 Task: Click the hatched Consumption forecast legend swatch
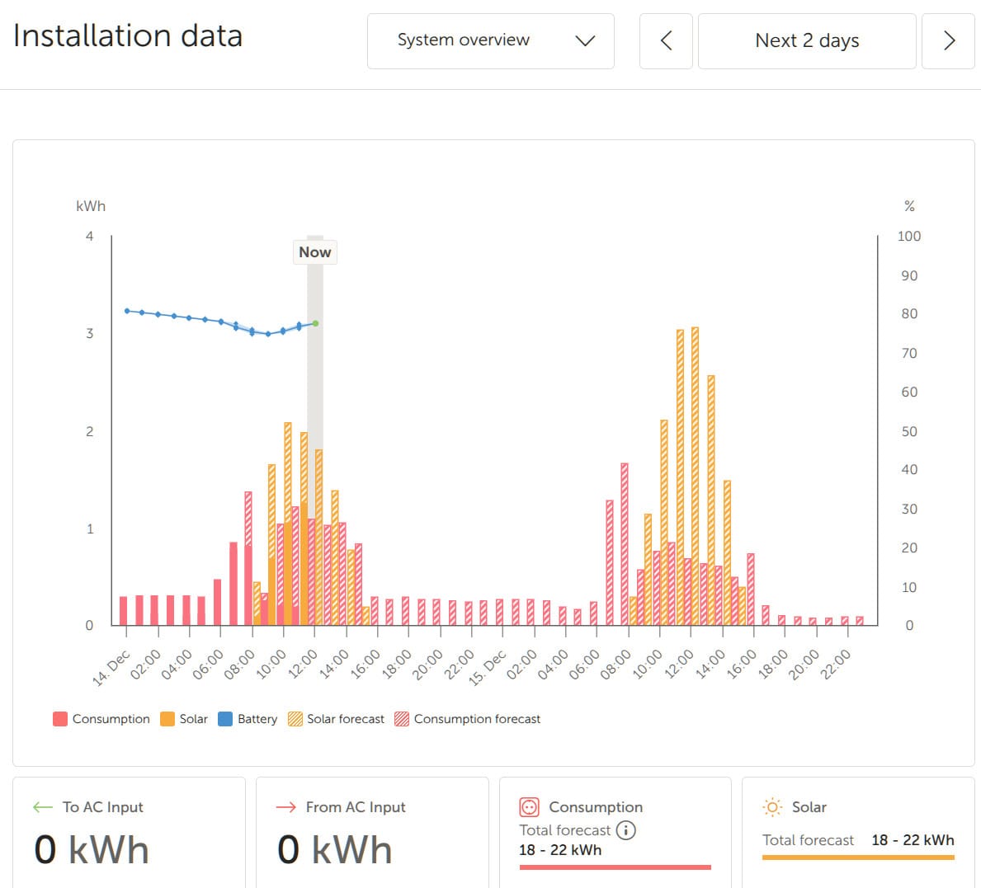coord(400,718)
